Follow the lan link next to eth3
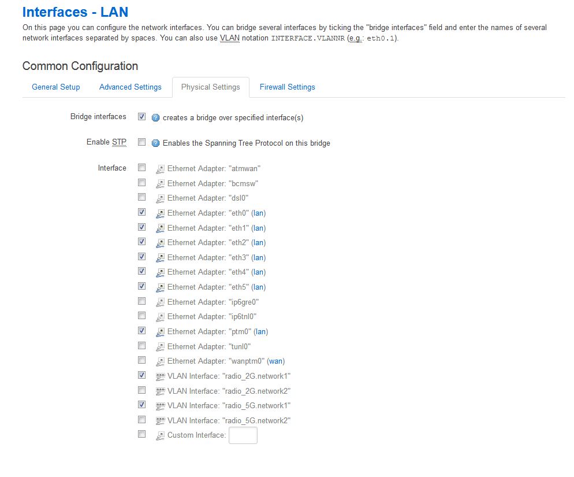Image resolution: width=574 pixels, height=477 pixels. click(259, 258)
